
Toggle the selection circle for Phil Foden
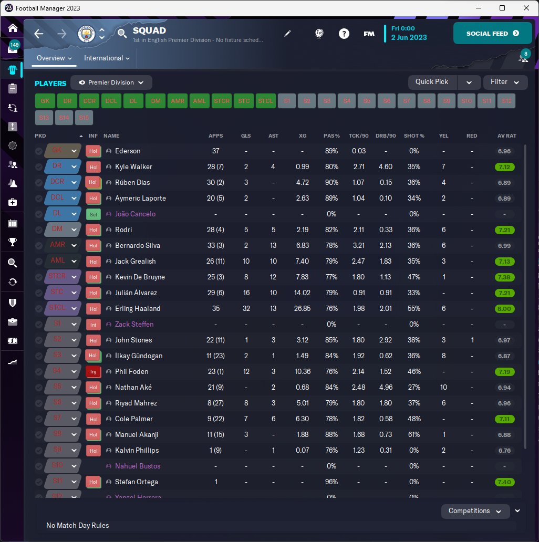coord(39,372)
